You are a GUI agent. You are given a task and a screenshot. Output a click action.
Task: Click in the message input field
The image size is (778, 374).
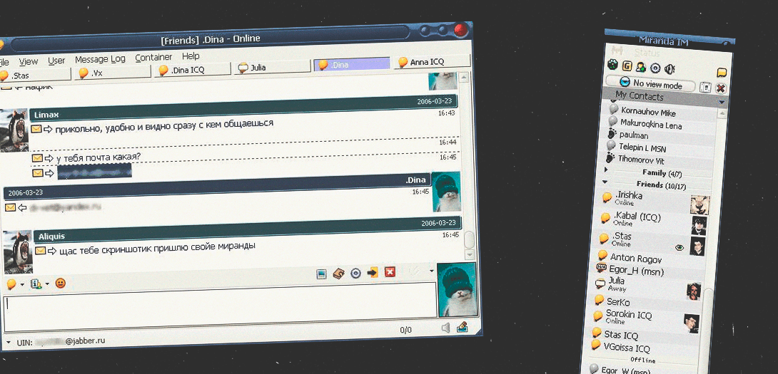coord(221,306)
